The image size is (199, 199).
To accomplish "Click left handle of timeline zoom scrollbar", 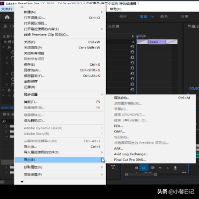I will [x=127, y=174].
